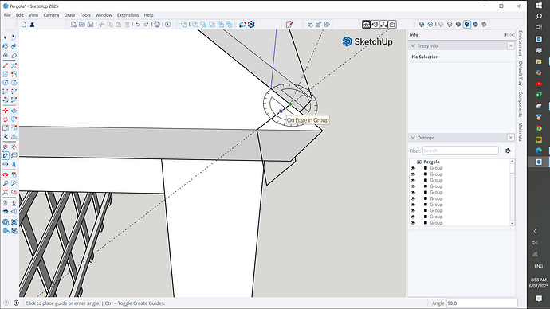Screen dimensions: 550x309
Task: Select the Eraser tool in left toolbar
Action: [14, 46]
